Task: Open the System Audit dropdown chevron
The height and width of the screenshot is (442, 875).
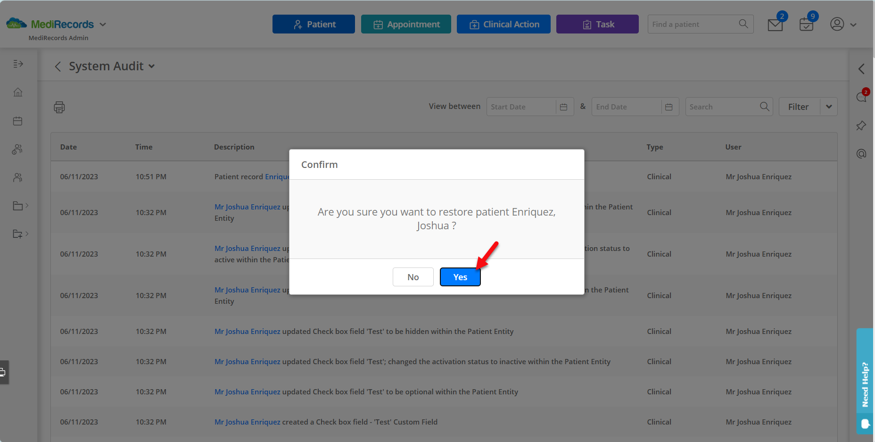Action: click(x=152, y=67)
